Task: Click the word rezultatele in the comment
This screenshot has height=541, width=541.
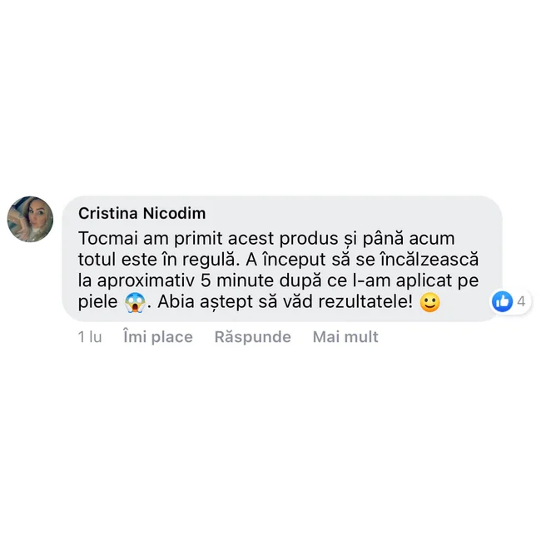Action: coord(365,301)
